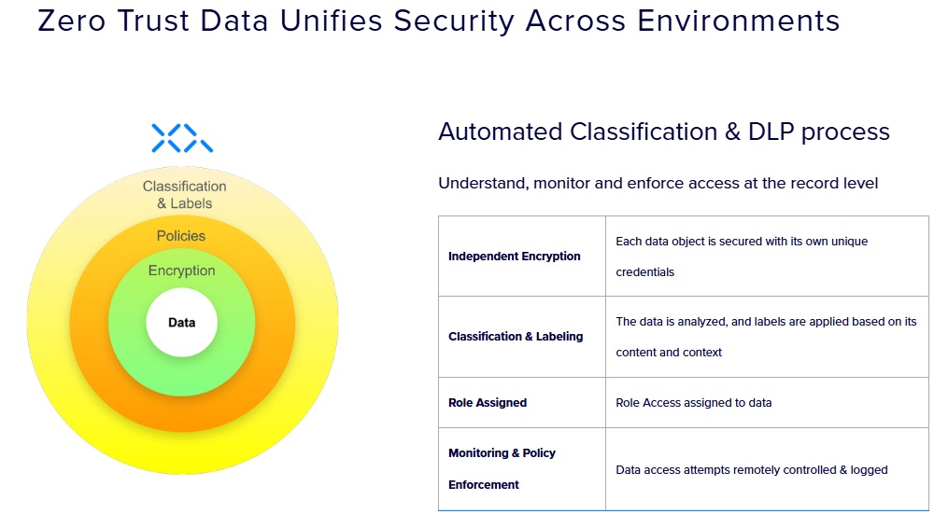Click 'content and context' text line
Screen dimensions: 948x514
(669, 353)
